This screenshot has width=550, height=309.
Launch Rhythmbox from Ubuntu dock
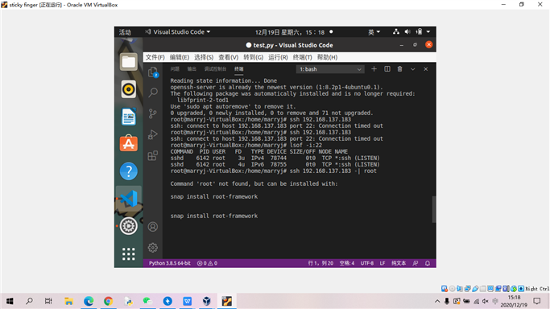(x=129, y=89)
